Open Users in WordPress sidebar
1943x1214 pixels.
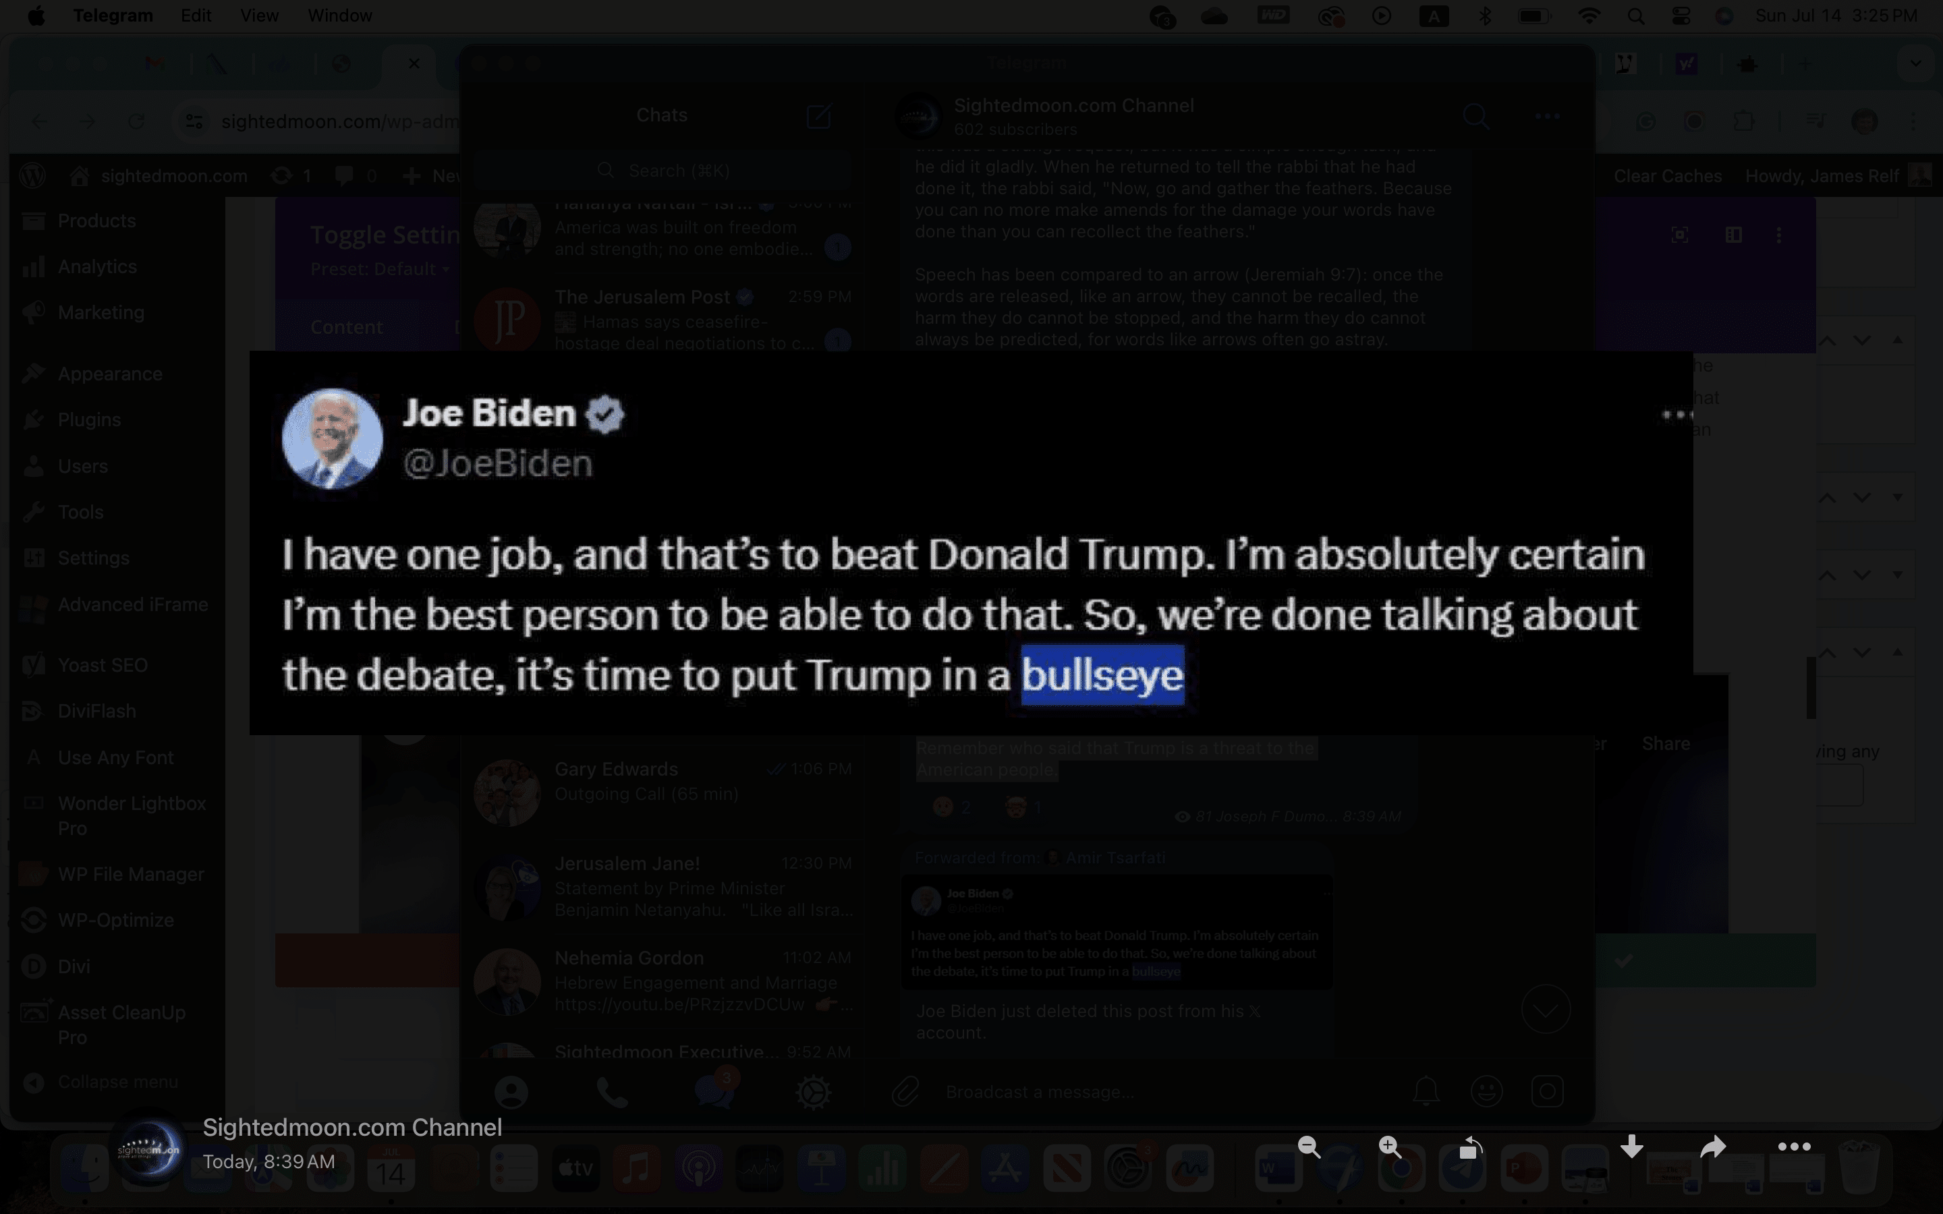coord(83,467)
